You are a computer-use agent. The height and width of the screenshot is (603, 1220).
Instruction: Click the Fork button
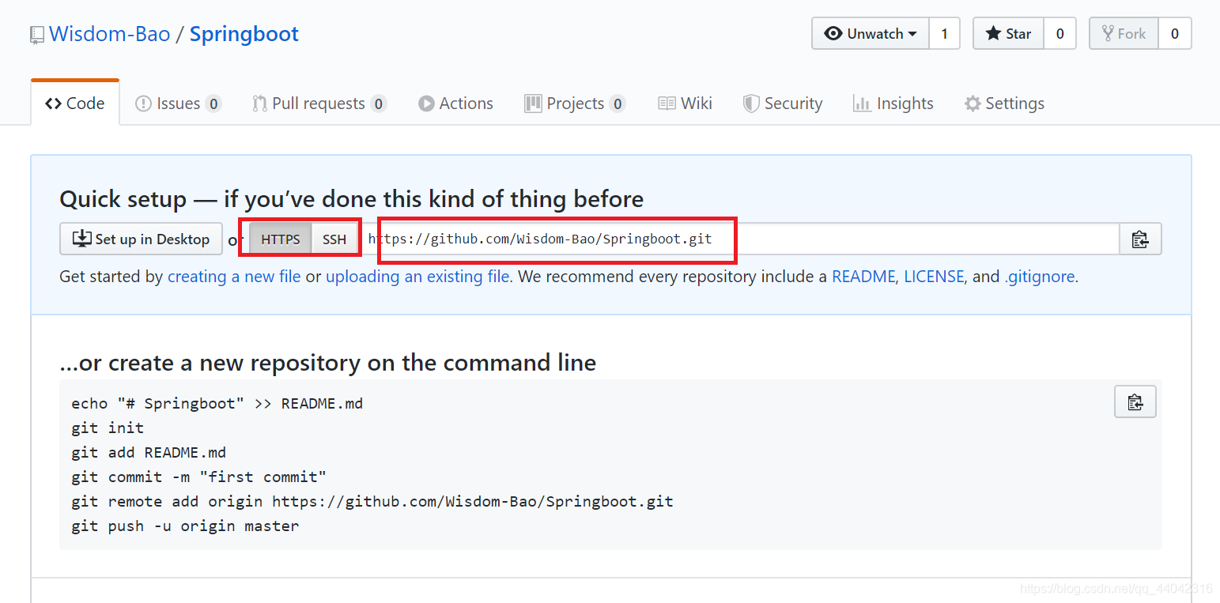click(1124, 34)
